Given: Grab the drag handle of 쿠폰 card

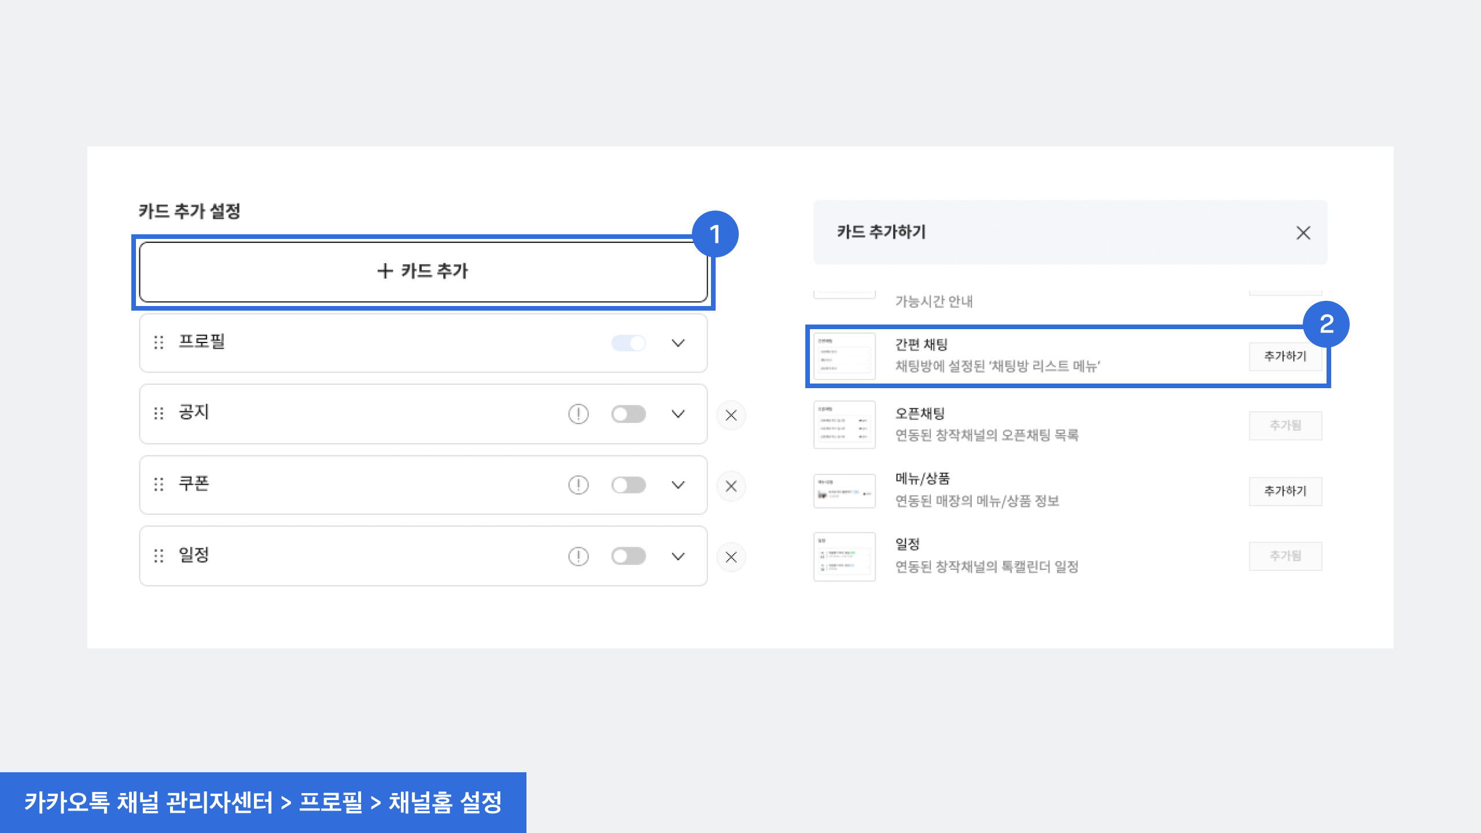Looking at the screenshot, I should tap(159, 485).
